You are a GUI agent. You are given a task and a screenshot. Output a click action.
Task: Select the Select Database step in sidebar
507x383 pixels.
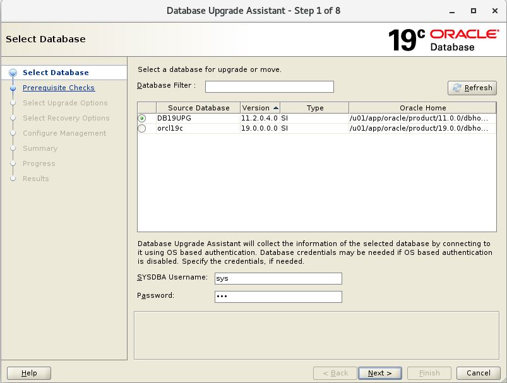click(56, 73)
